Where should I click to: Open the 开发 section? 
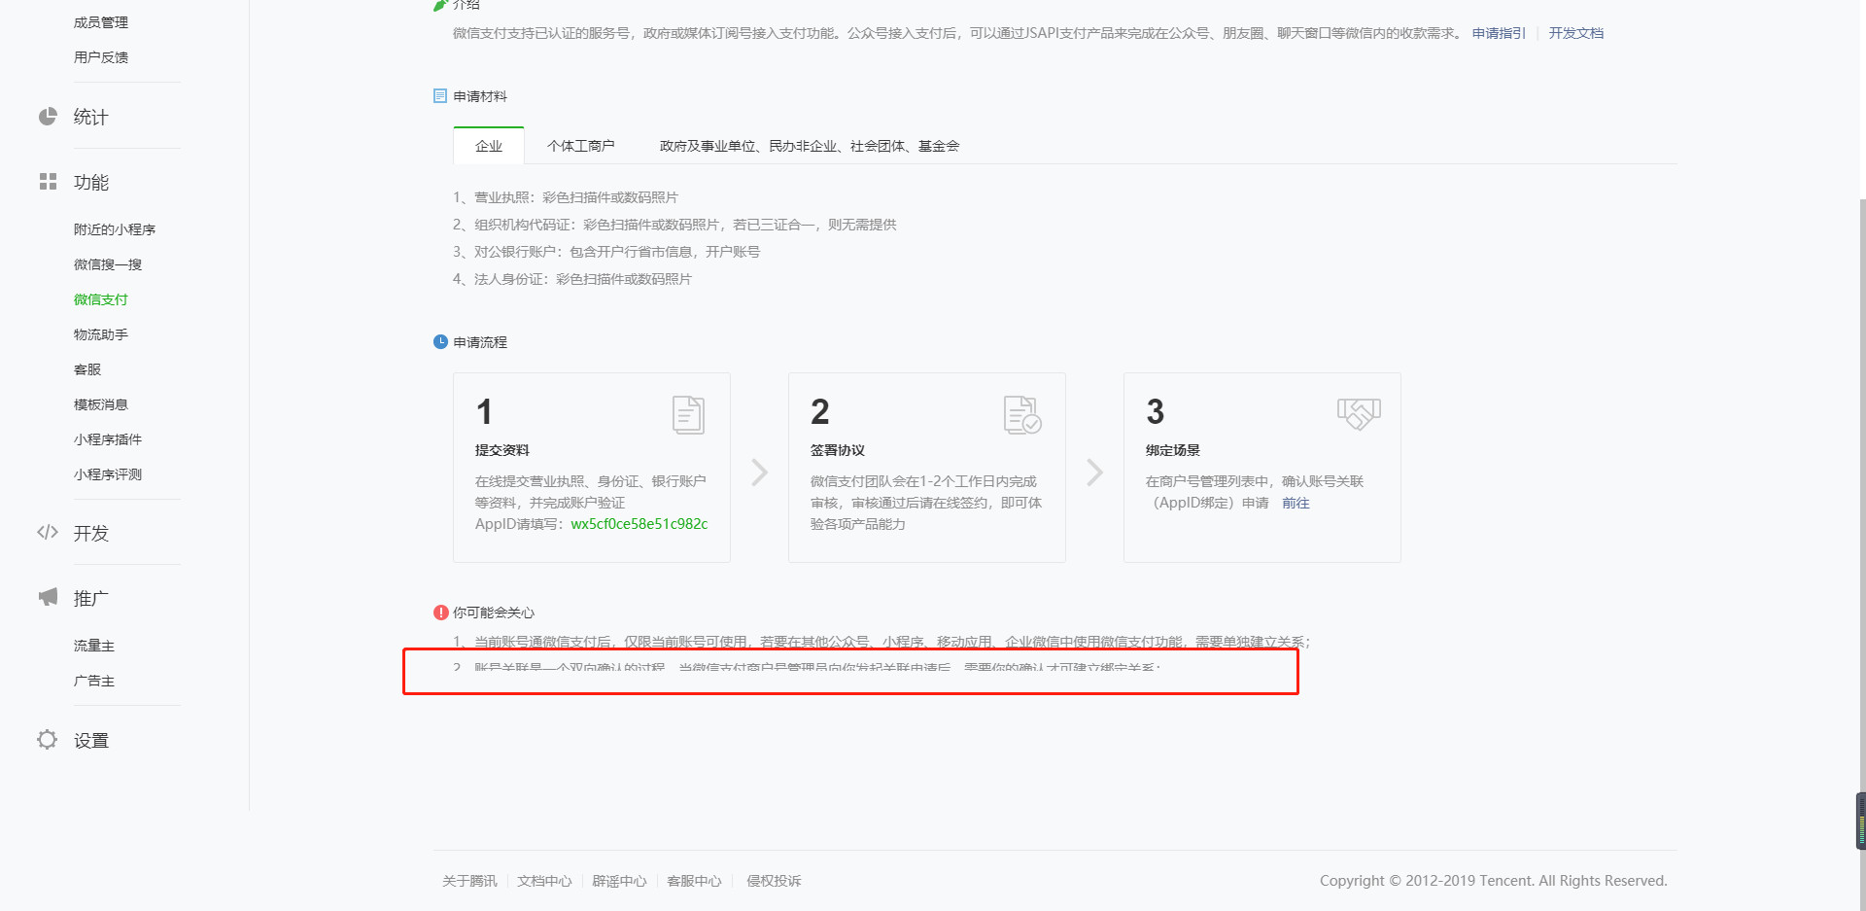coord(91,533)
